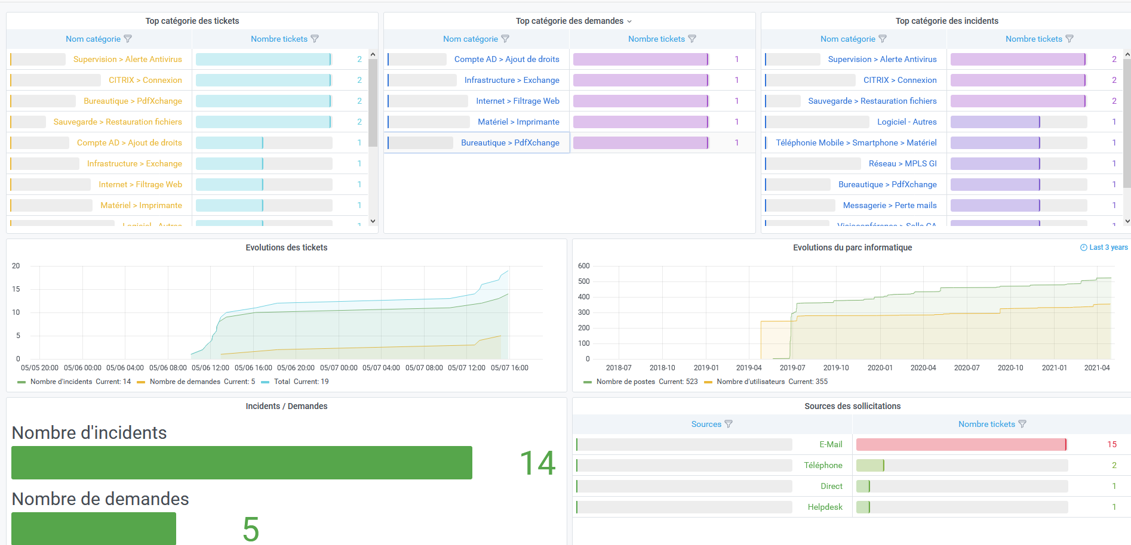Open color picker for Nombre de postes legend

588,382
